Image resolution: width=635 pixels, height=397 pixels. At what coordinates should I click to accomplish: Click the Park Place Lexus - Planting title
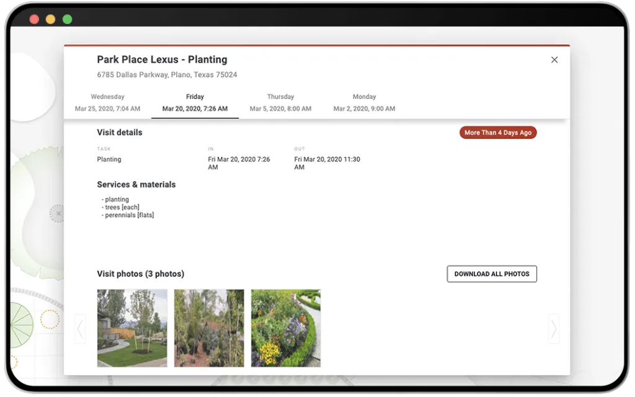coord(162,60)
